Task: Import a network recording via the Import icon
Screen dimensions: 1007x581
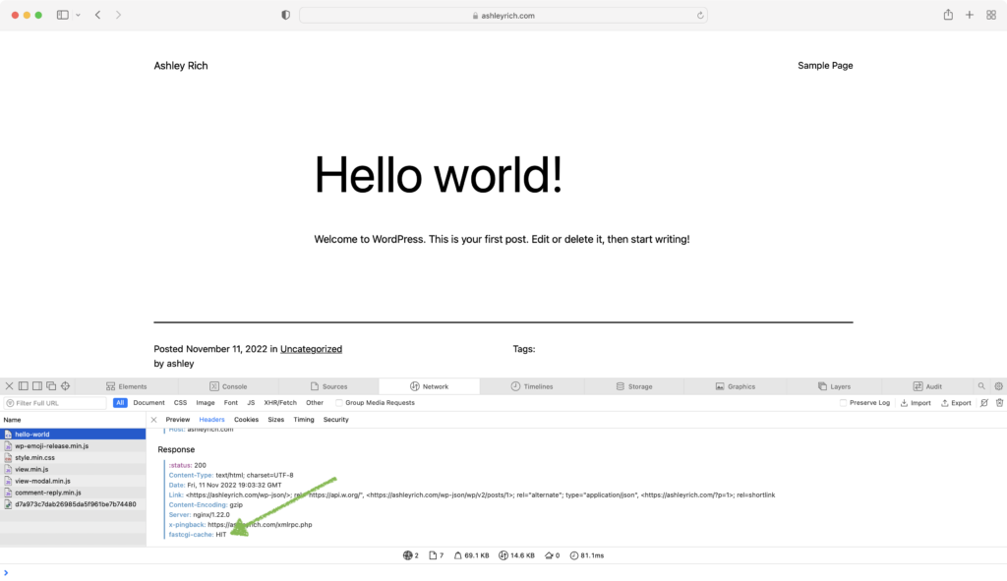Action: click(x=916, y=403)
